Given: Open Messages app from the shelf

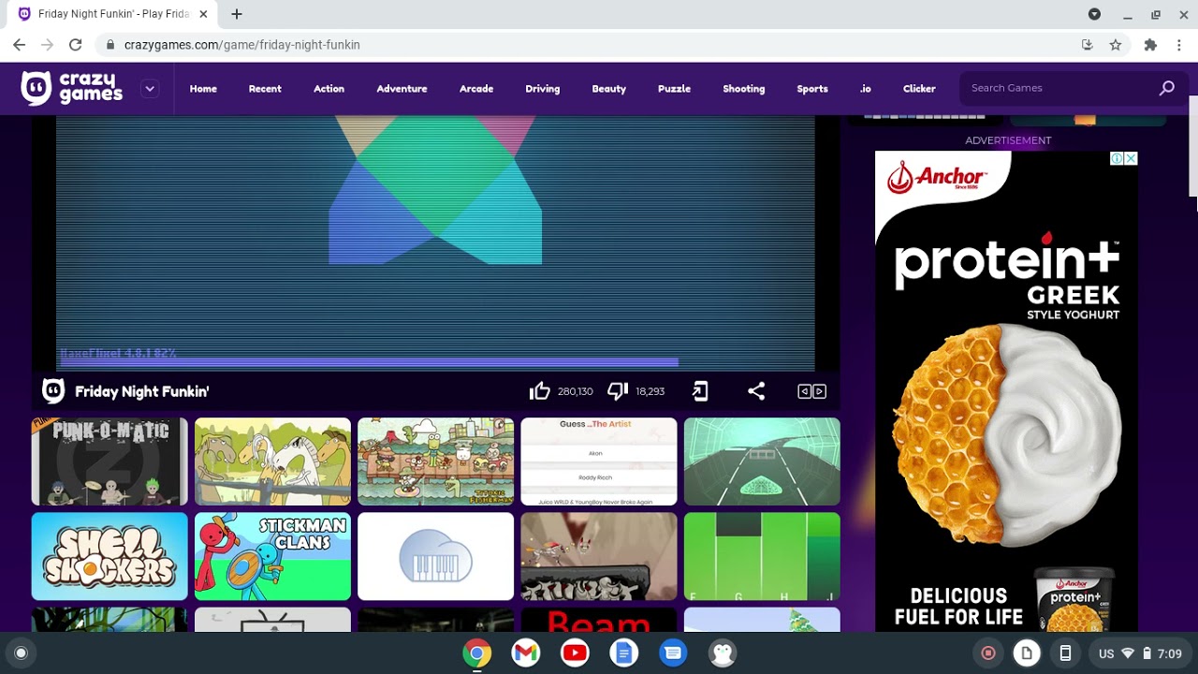Looking at the screenshot, I should (673, 653).
